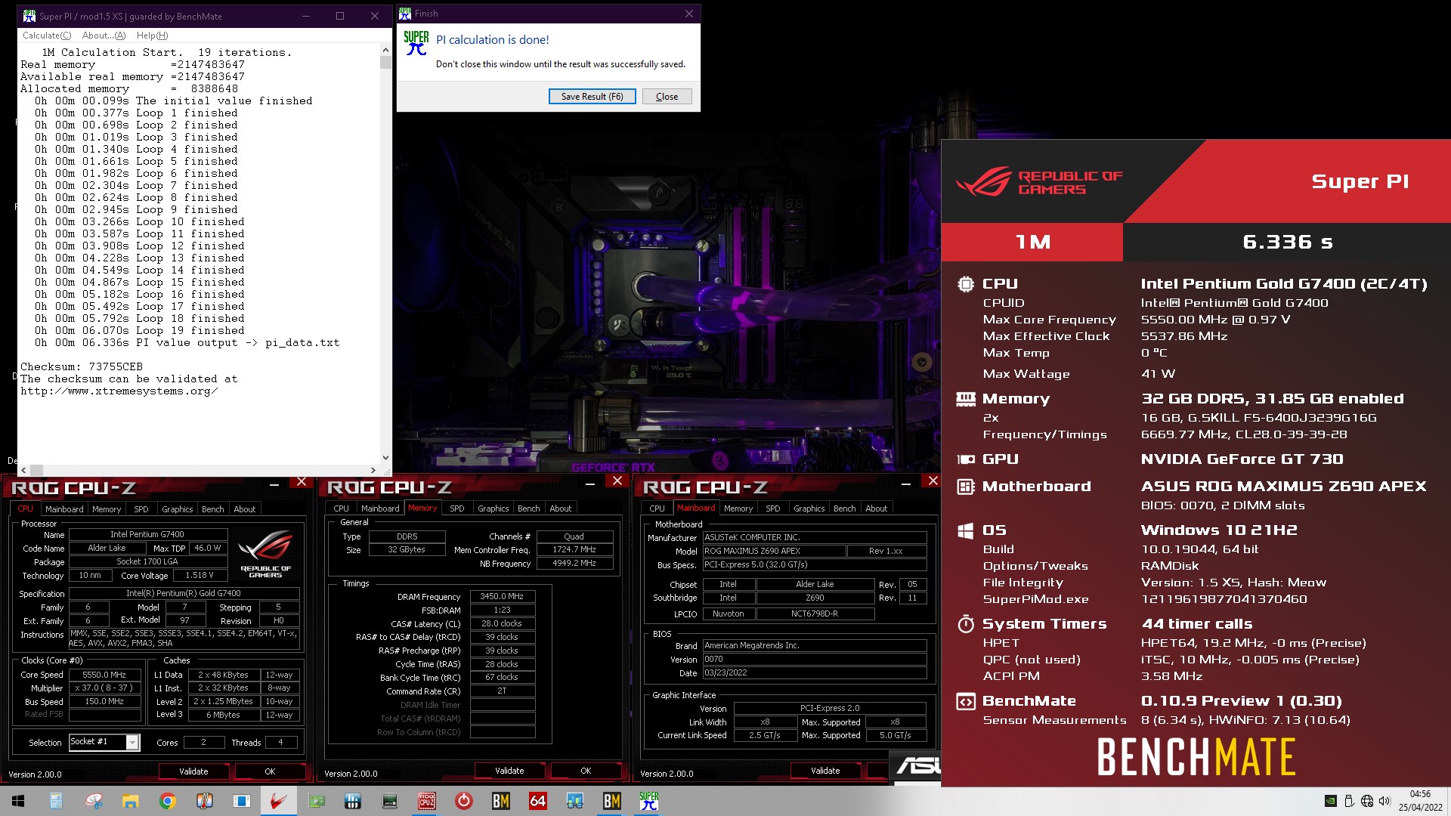The height and width of the screenshot is (816, 1451).
Task: Select Mainboard tab in the CPU-Z window showing memory Timings
Action: (380, 508)
